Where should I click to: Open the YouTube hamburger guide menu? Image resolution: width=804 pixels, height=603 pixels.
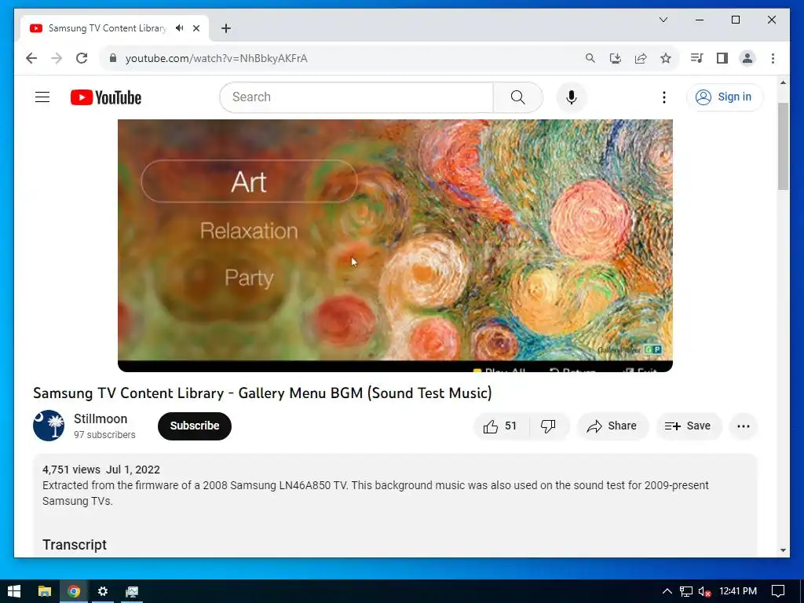click(x=42, y=97)
